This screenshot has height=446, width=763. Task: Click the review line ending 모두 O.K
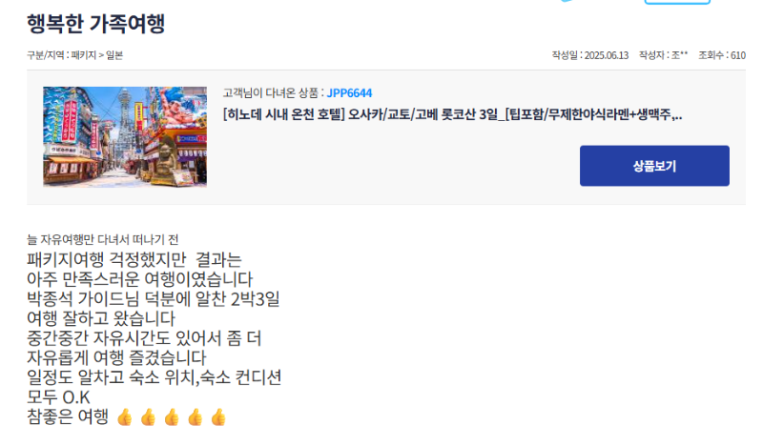58,397
